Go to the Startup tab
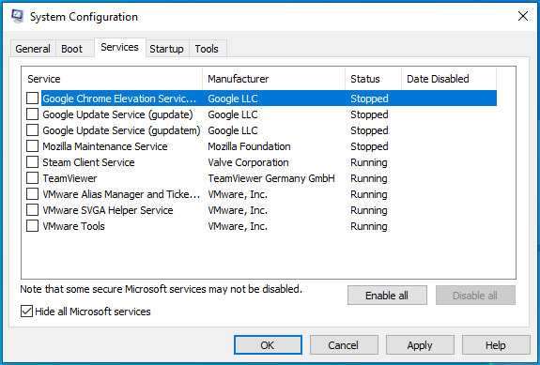 pos(166,49)
